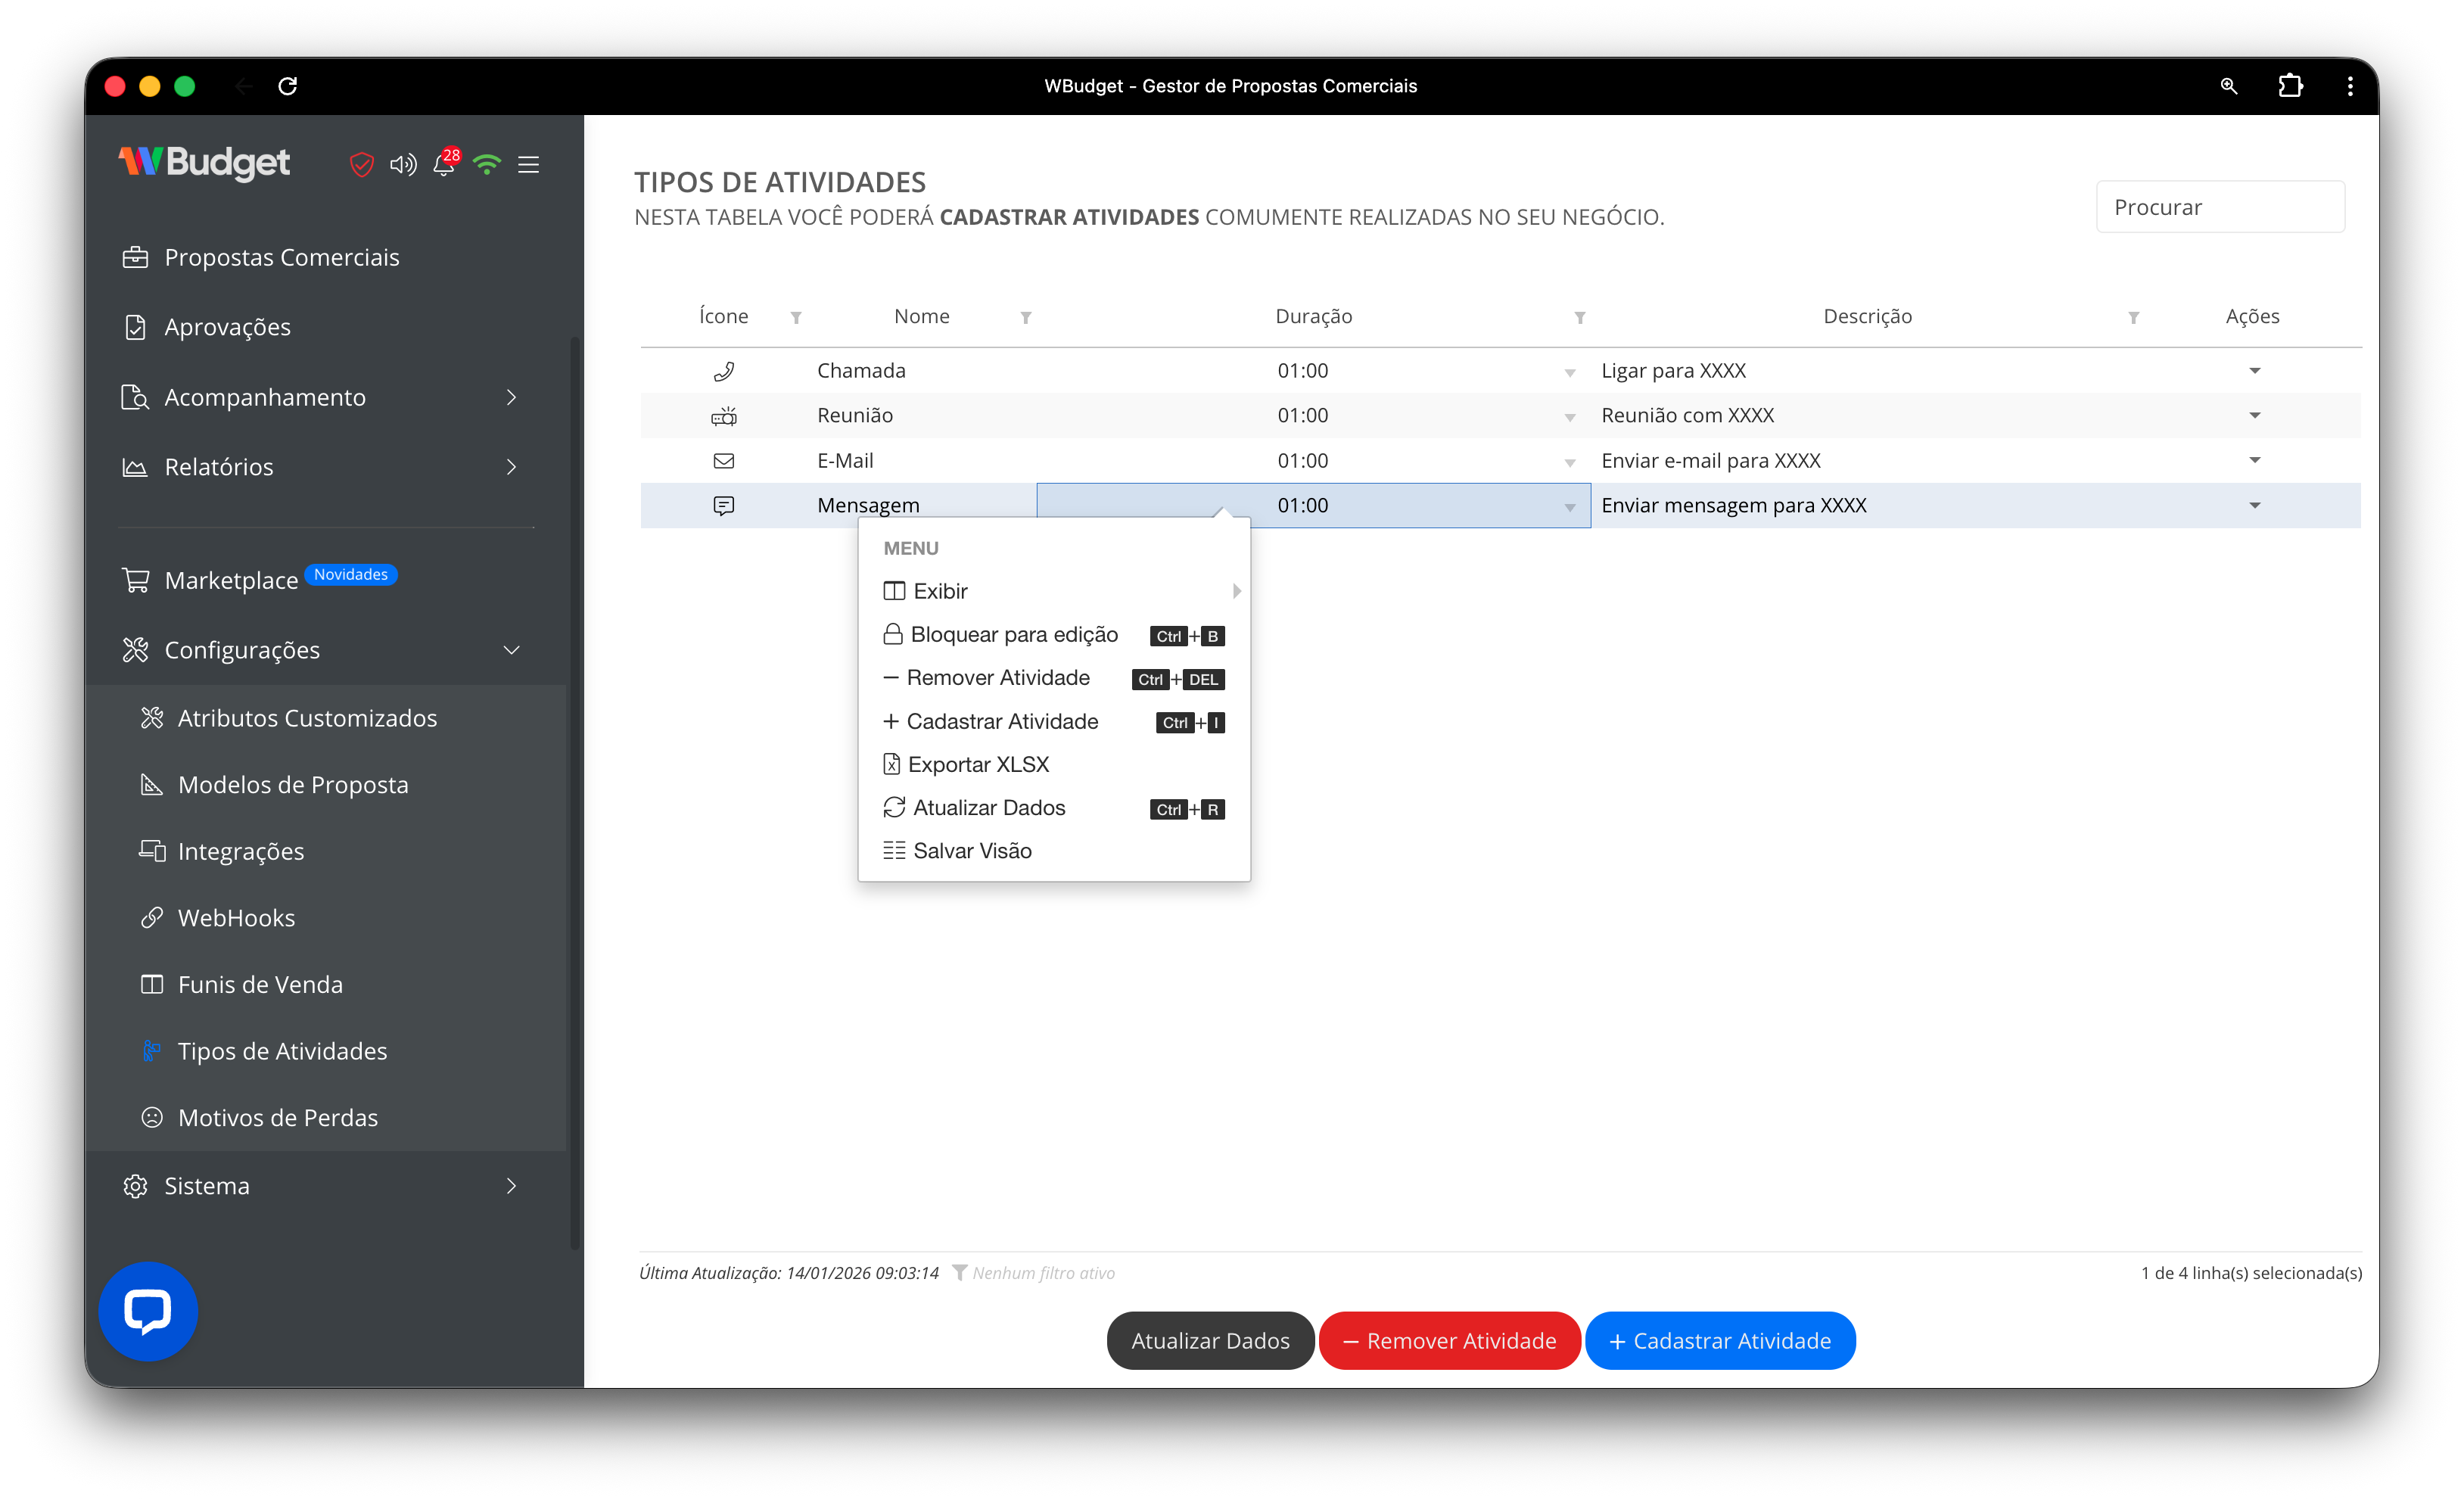The image size is (2464, 1500).
Task: Click the browser extensions puzzle icon
Action: [x=2290, y=86]
